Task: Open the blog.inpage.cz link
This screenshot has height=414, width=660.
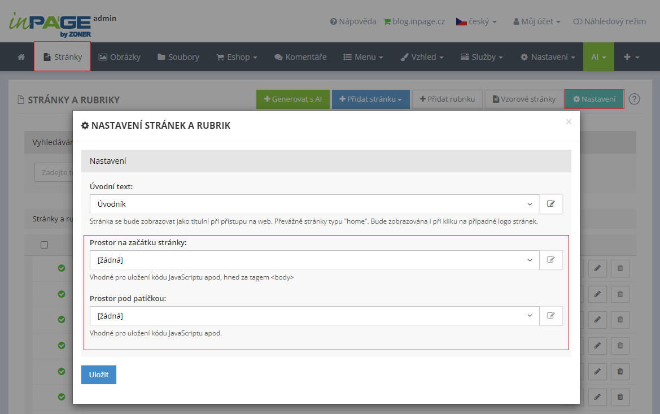Action: click(x=414, y=21)
